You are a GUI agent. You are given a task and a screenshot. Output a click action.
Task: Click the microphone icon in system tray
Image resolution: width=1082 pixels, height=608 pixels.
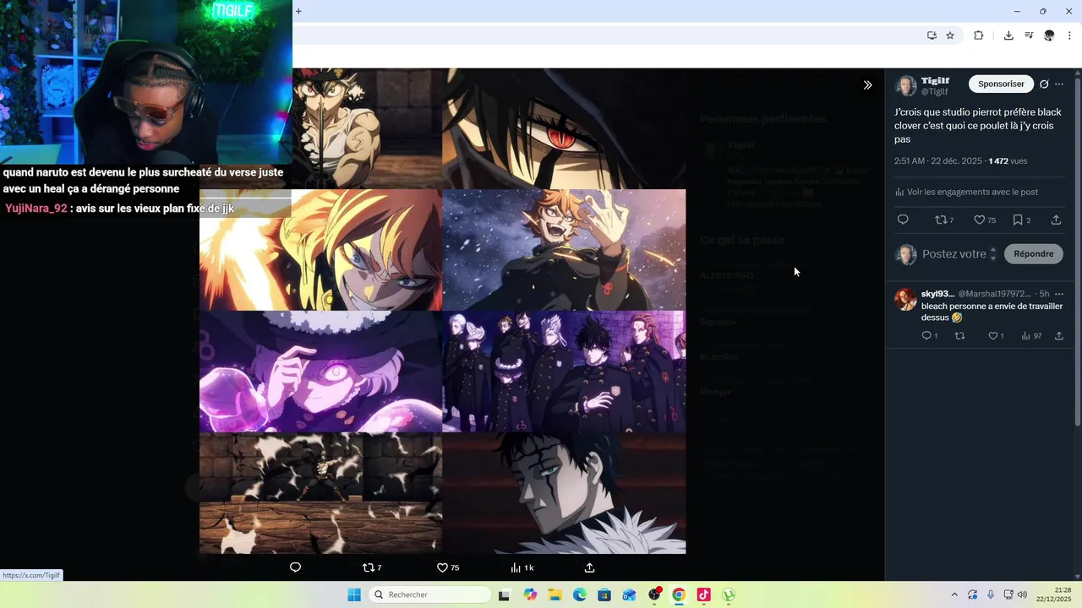991,594
